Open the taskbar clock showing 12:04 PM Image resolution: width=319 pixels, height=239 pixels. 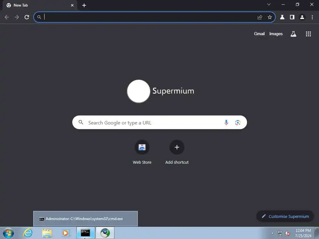click(303, 233)
